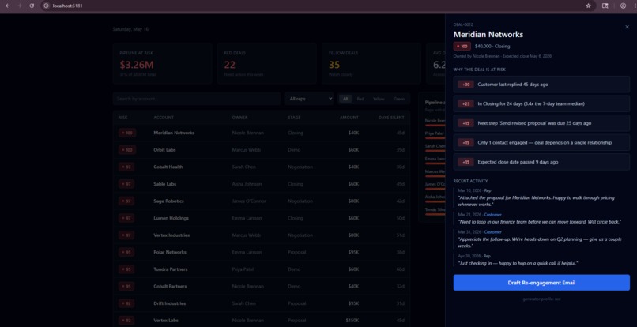Screen dimensions: 637x327
Task: Click the $150K amount in Vertex Labs row
Action: point(352,321)
